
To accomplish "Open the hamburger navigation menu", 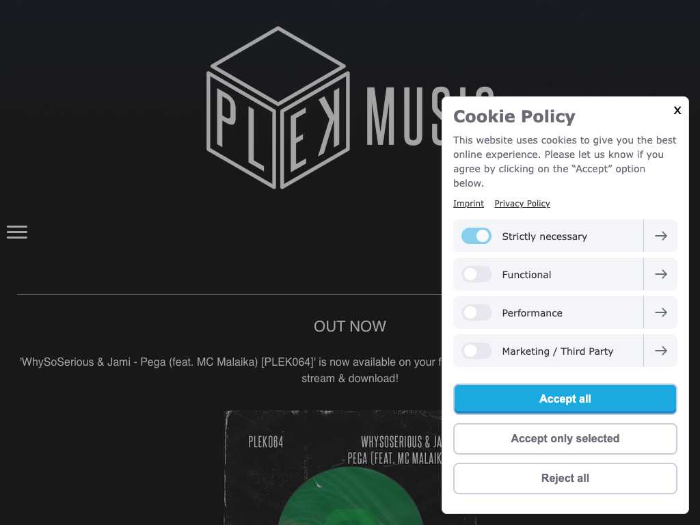I will pos(17,232).
